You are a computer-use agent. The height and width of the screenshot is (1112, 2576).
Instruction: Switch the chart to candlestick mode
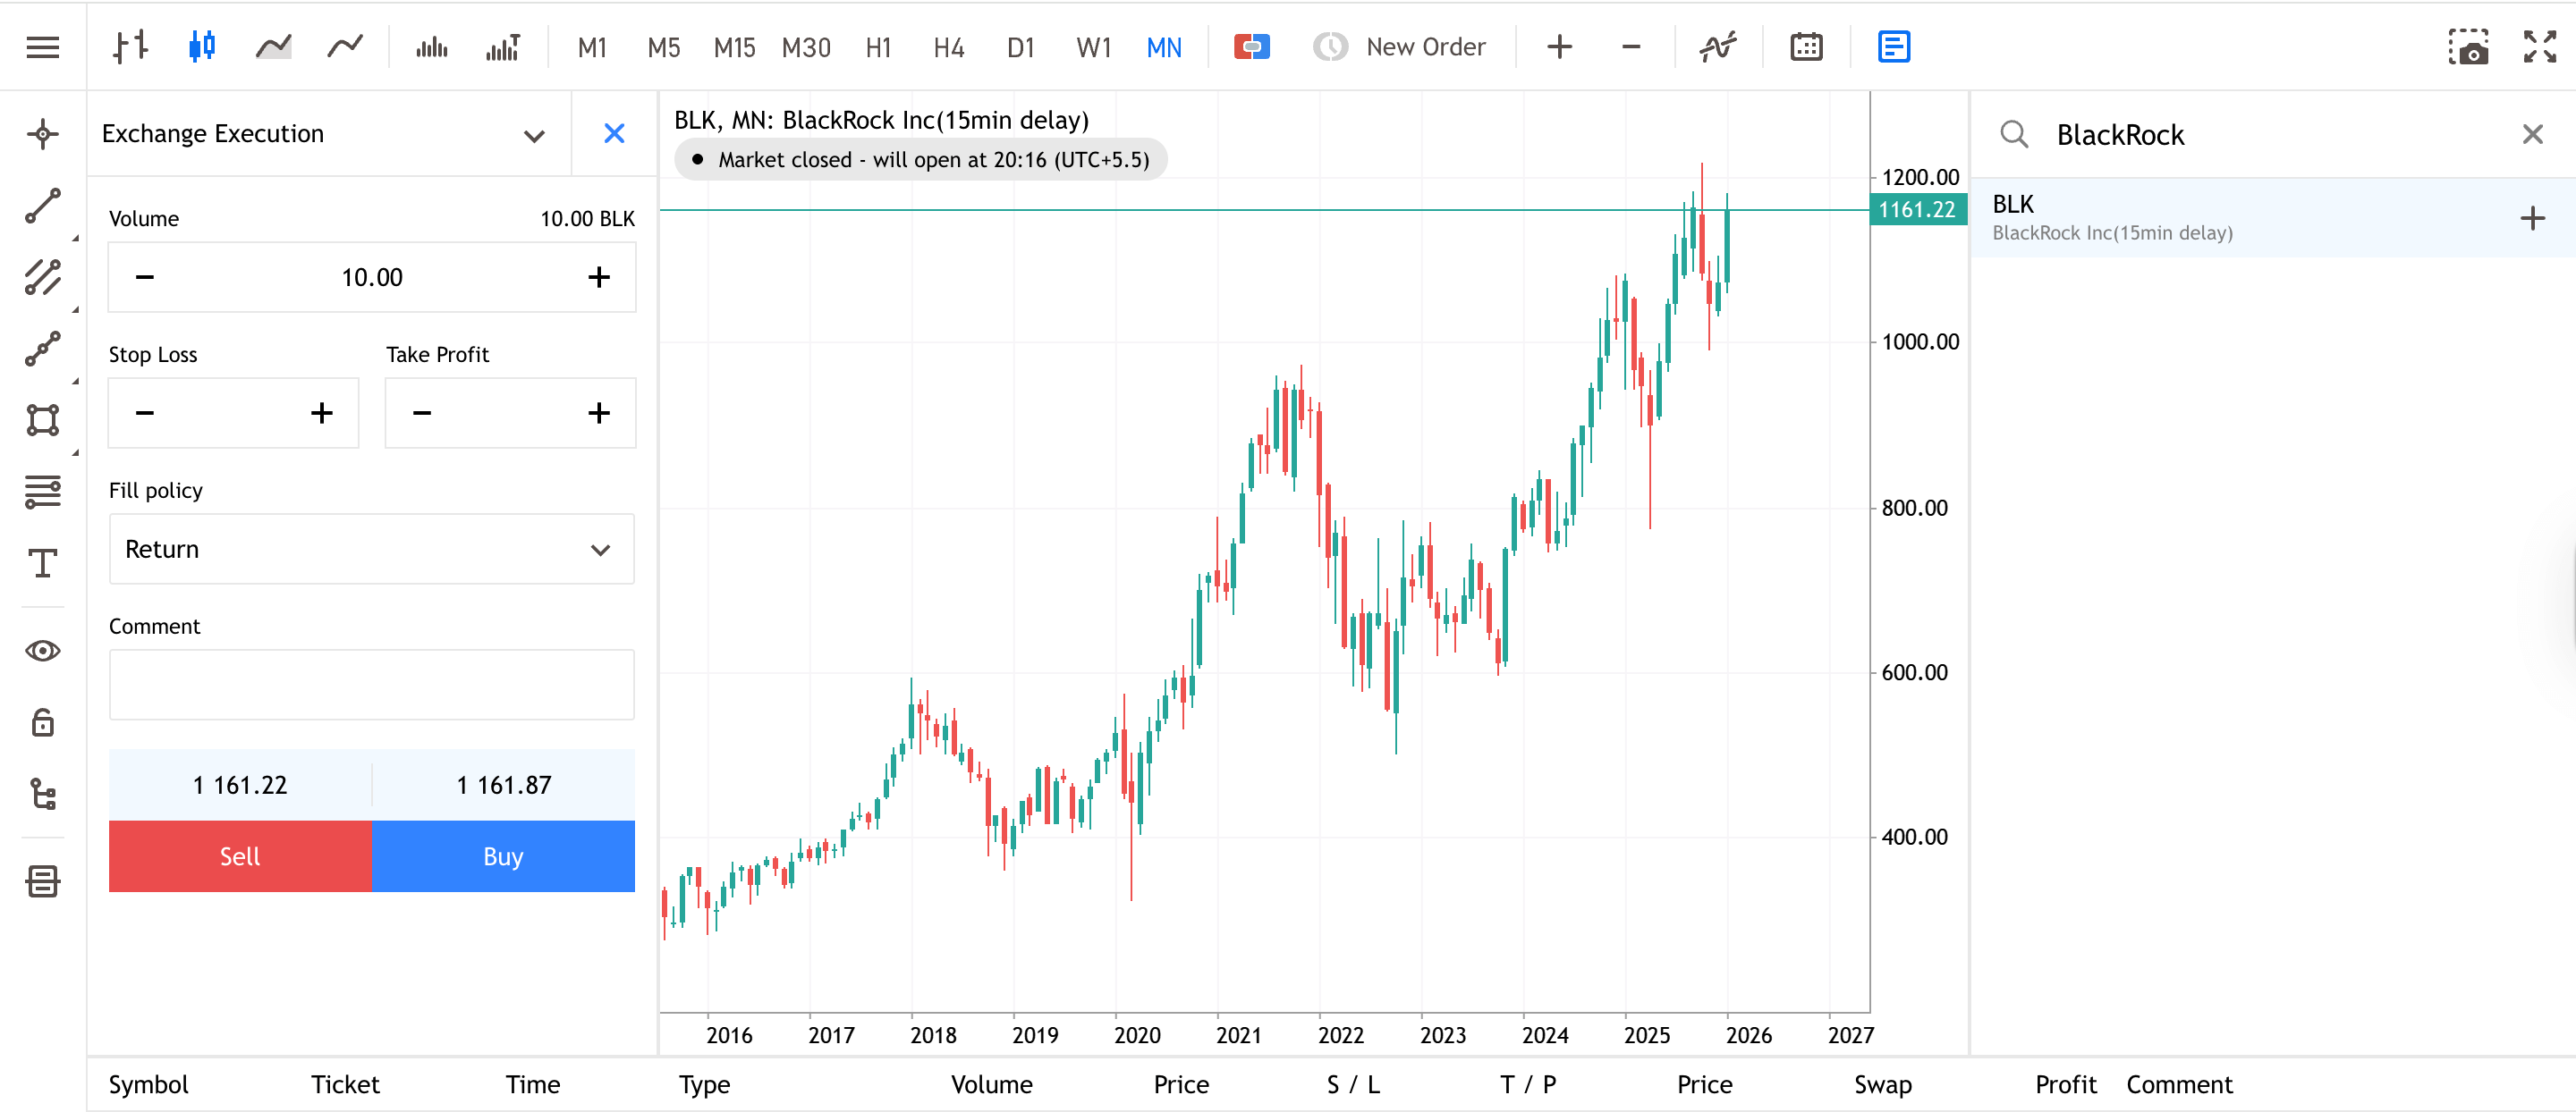201,47
